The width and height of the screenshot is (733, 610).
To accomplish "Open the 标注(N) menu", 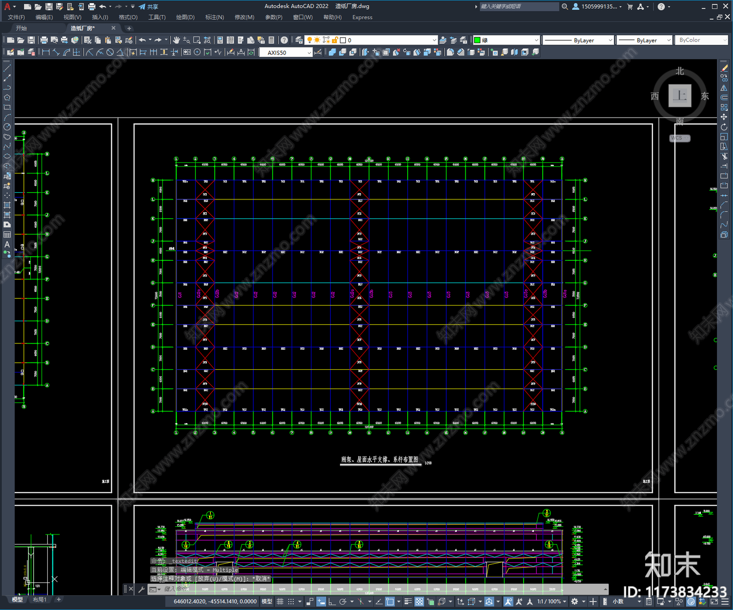I will coord(214,17).
